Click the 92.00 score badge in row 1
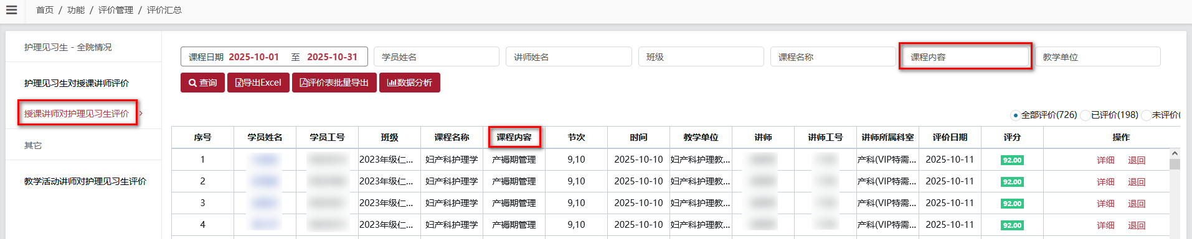1192x239 pixels. coord(1012,160)
